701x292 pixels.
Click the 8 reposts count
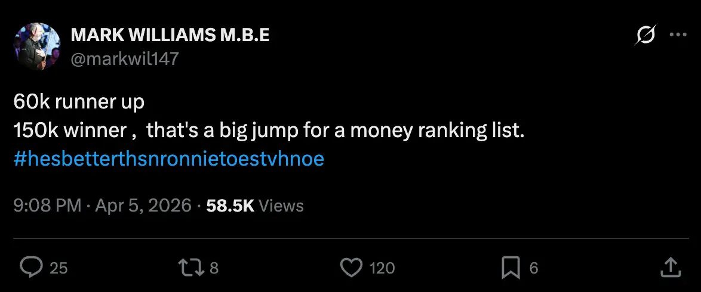click(214, 268)
